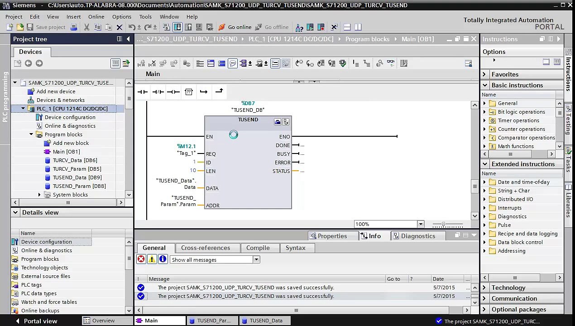This screenshot has width=575, height=326.
Task: Click the Go offline button
Action: 272,27
